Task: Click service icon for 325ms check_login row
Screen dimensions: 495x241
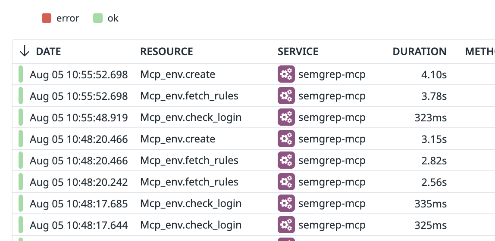Action: (x=286, y=225)
